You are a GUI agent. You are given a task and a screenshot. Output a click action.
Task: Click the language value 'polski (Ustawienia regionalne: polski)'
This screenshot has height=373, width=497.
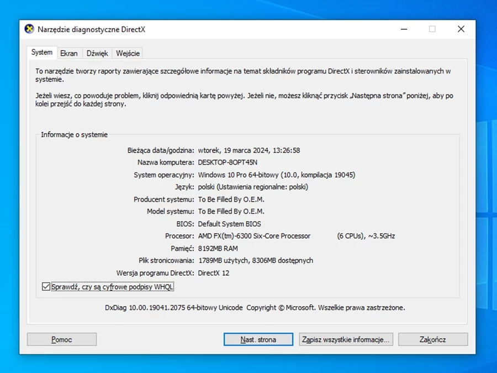[253, 187]
